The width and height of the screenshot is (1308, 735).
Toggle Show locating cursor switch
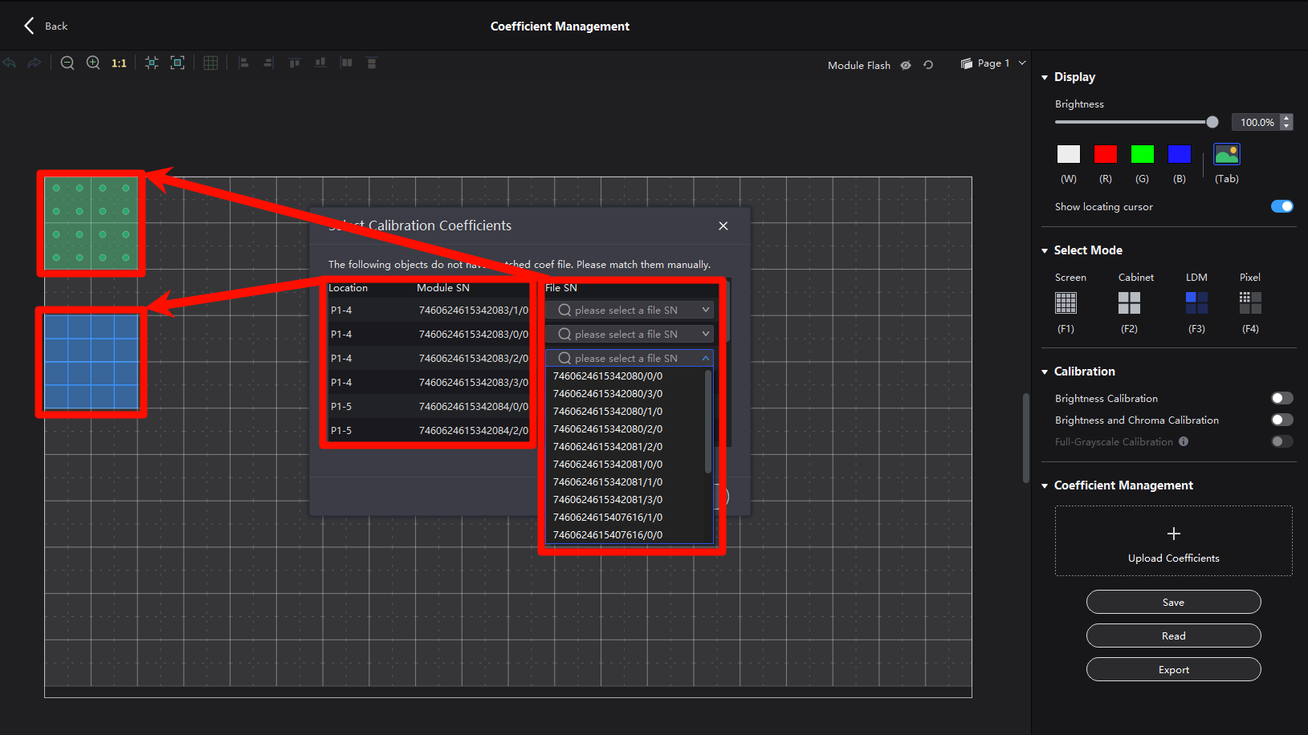(x=1282, y=206)
